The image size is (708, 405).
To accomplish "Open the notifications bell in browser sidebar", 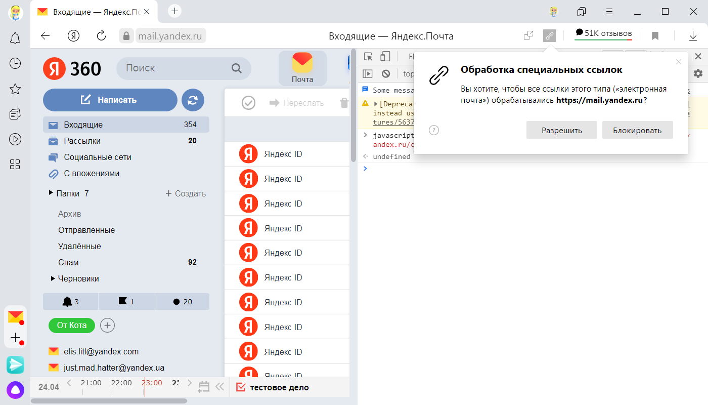I will point(15,38).
